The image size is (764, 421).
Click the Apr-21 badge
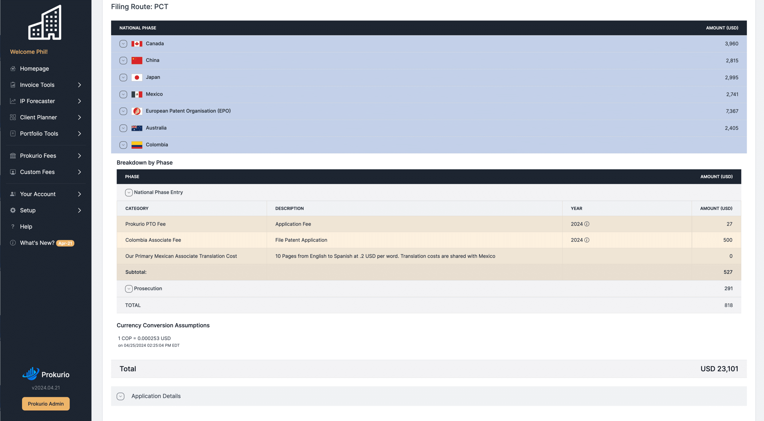pos(65,243)
